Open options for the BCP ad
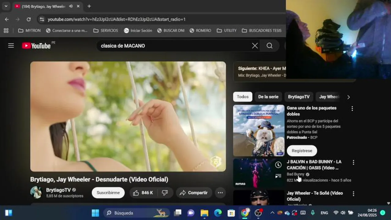This screenshot has height=220, width=391. (x=352, y=108)
